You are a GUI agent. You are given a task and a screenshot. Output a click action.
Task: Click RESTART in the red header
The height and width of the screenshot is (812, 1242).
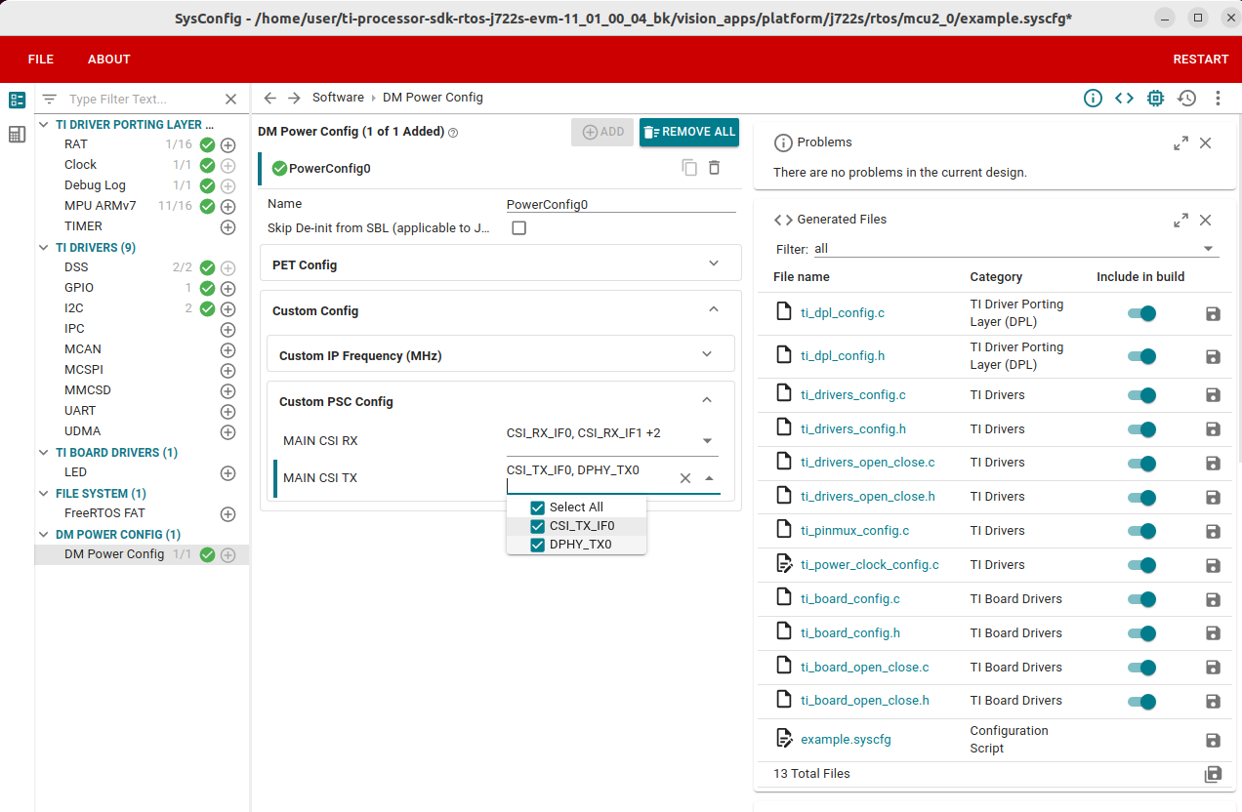(x=1200, y=60)
